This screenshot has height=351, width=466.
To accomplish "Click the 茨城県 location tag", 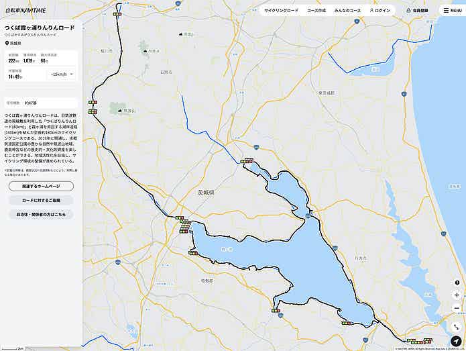I will (13, 42).
